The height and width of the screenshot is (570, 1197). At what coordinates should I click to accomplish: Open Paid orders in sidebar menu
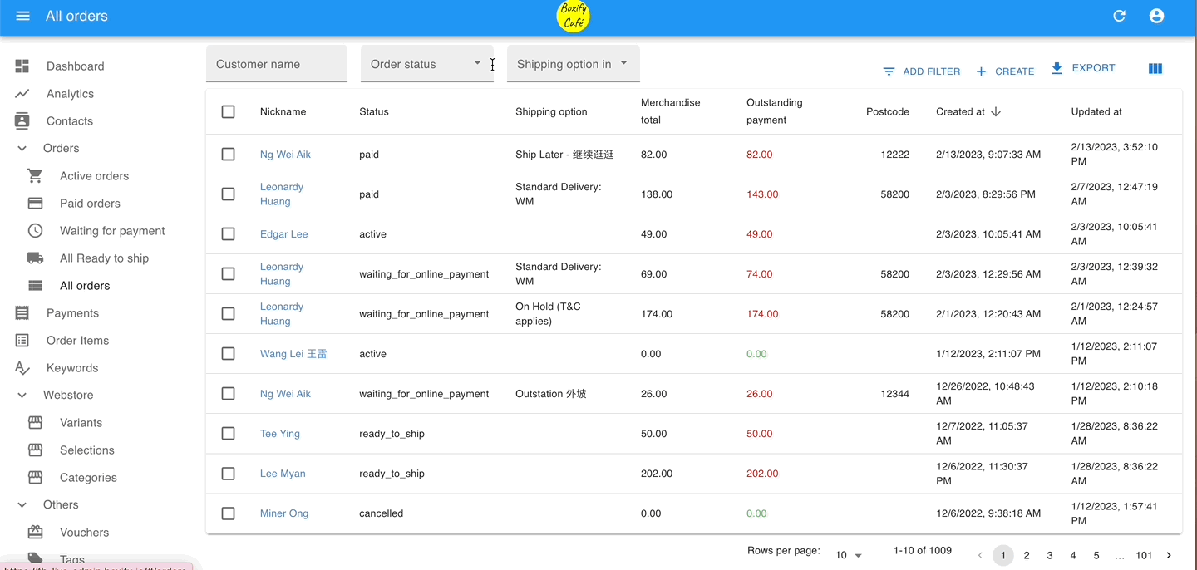(90, 204)
